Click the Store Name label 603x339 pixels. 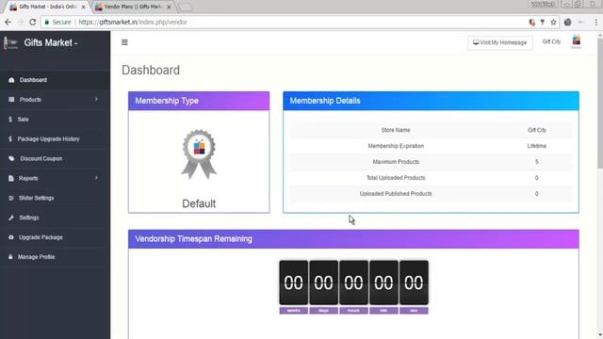click(396, 130)
